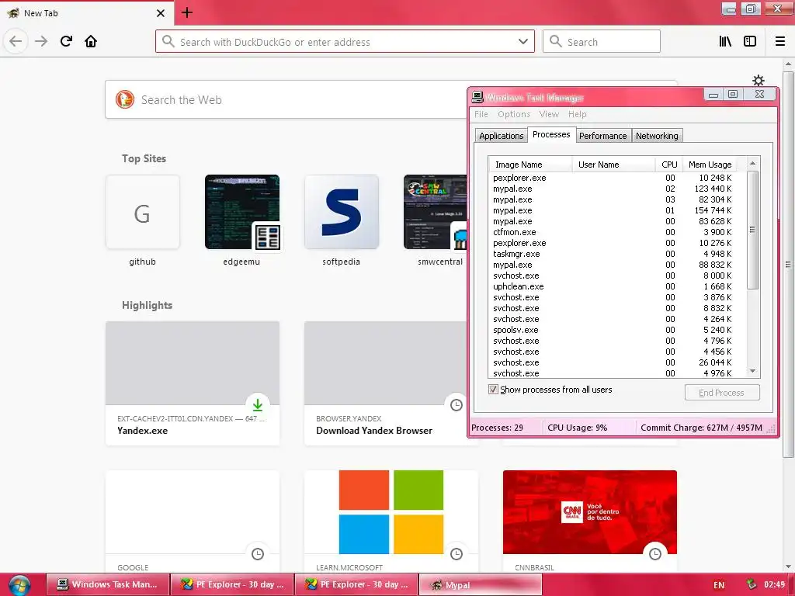Open the Library bookmarks icon

click(x=725, y=41)
